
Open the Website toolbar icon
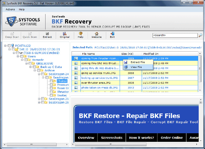point(97,34)
